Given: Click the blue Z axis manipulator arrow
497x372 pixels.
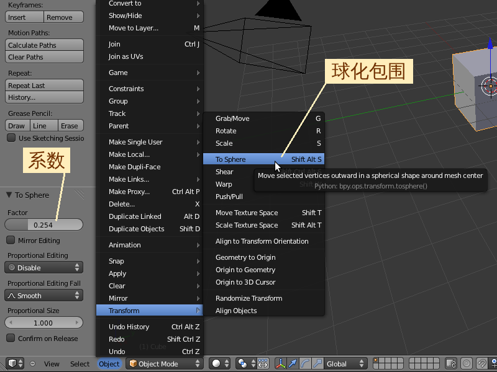Looking at the screenshot, I should (490, 43).
